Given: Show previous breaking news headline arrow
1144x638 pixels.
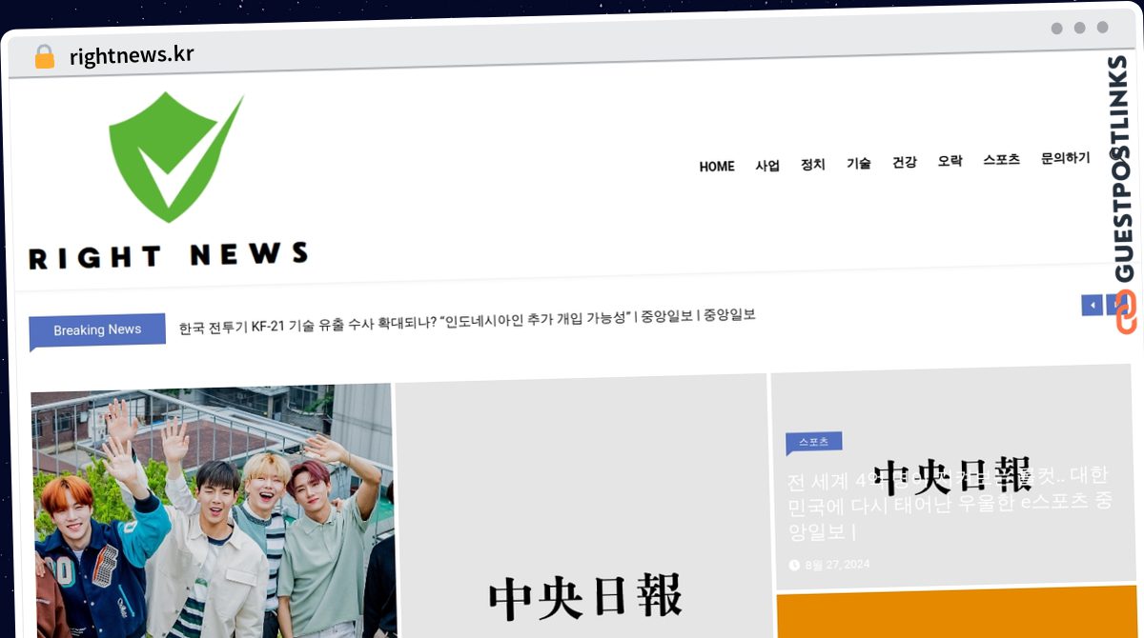Looking at the screenshot, I should tap(1092, 305).
